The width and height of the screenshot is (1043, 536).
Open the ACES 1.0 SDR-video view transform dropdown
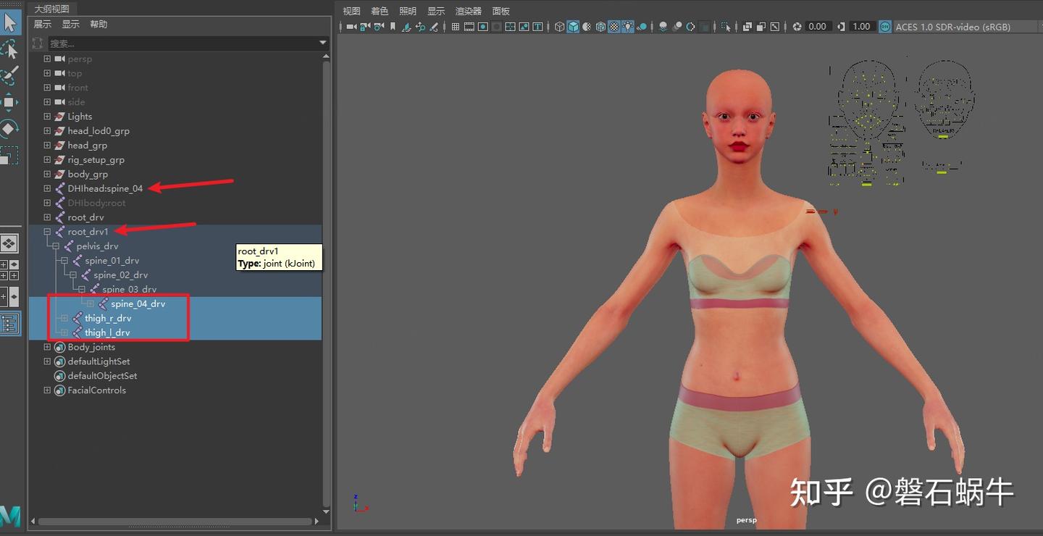[x=952, y=27]
